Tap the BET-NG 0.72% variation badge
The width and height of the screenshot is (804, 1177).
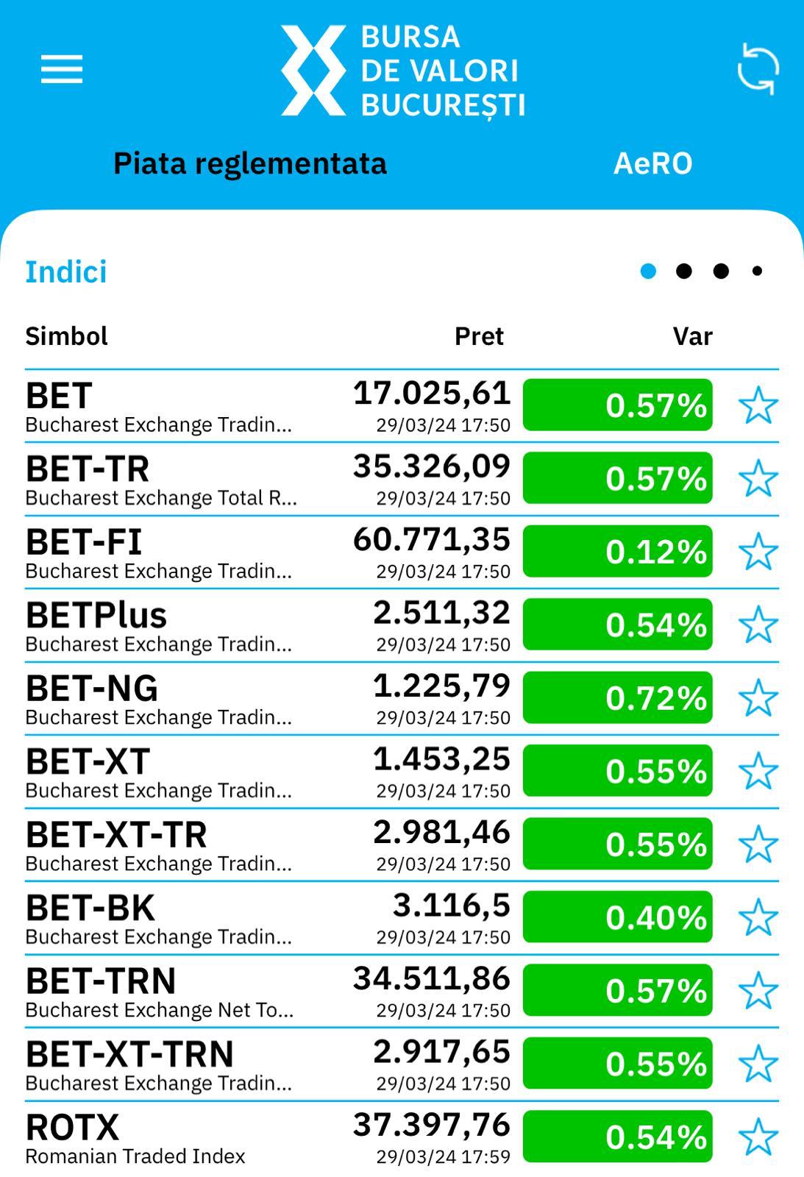(x=618, y=697)
